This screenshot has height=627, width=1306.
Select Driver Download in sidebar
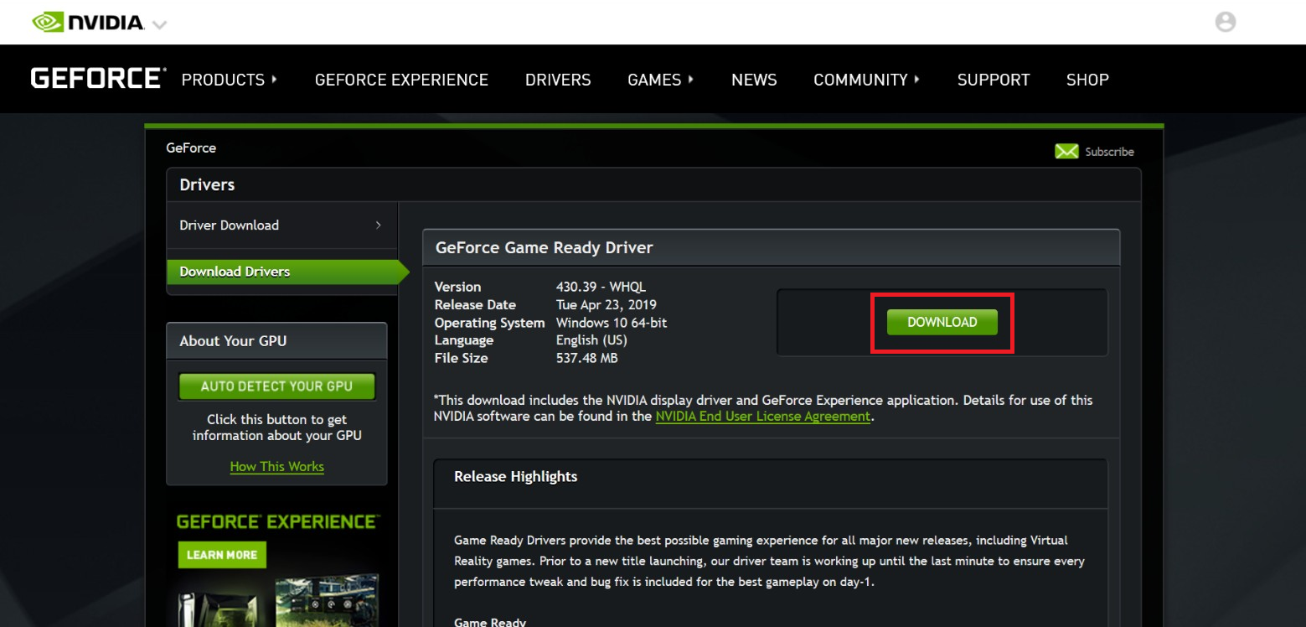[281, 225]
